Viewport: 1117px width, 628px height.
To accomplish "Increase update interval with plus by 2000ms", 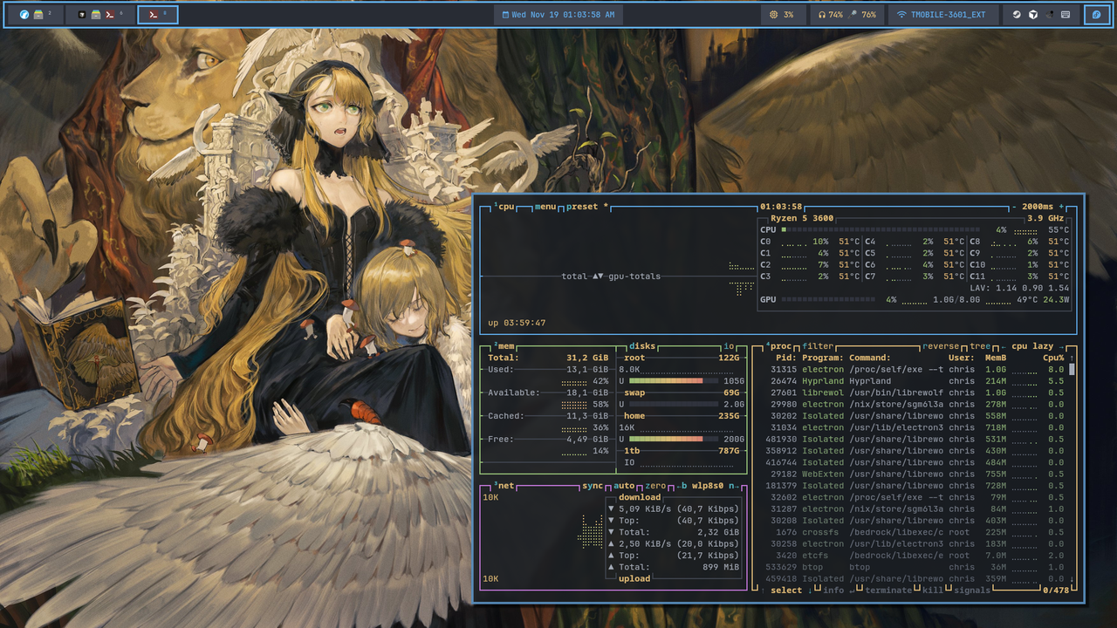I will [1061, 207].
